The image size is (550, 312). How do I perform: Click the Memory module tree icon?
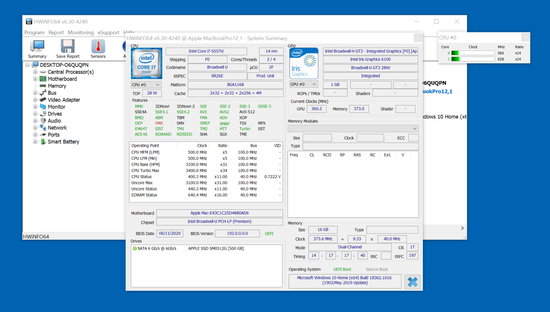click(x=43, y=86)
